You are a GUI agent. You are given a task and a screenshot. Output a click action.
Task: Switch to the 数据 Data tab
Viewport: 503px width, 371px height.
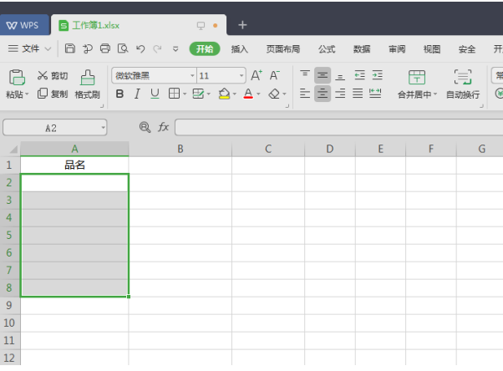point(362,49)
